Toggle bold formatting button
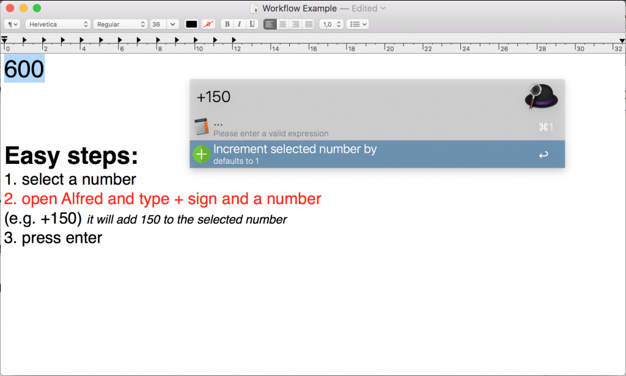Screen dimensions: 626x376 coord(227,24)
